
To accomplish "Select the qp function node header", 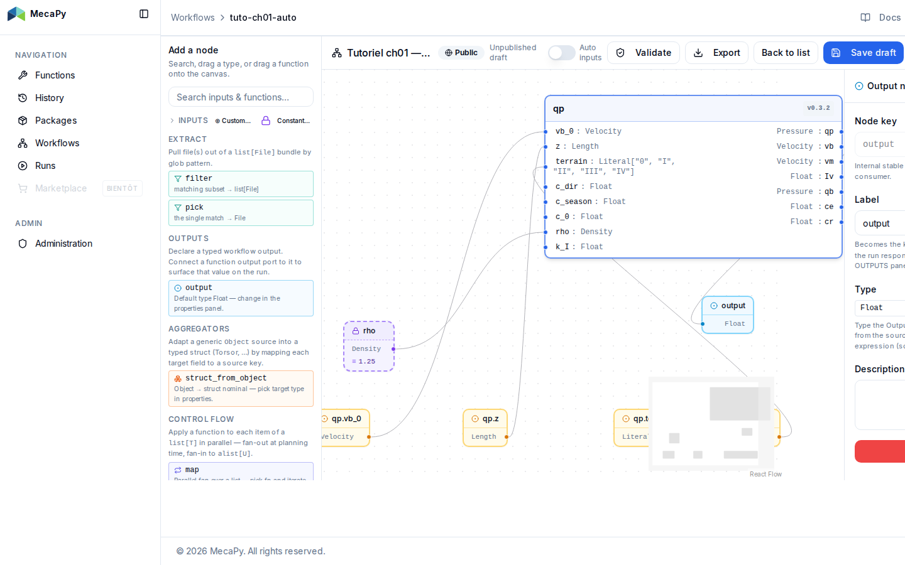I will (694, 109).
